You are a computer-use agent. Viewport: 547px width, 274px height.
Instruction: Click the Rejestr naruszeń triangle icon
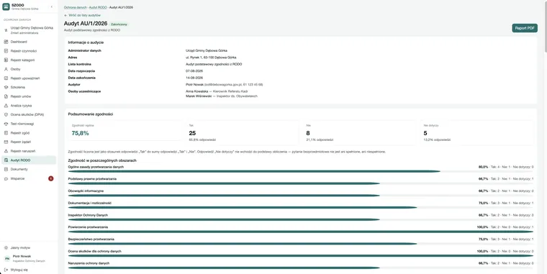click(x=6, y=151)
